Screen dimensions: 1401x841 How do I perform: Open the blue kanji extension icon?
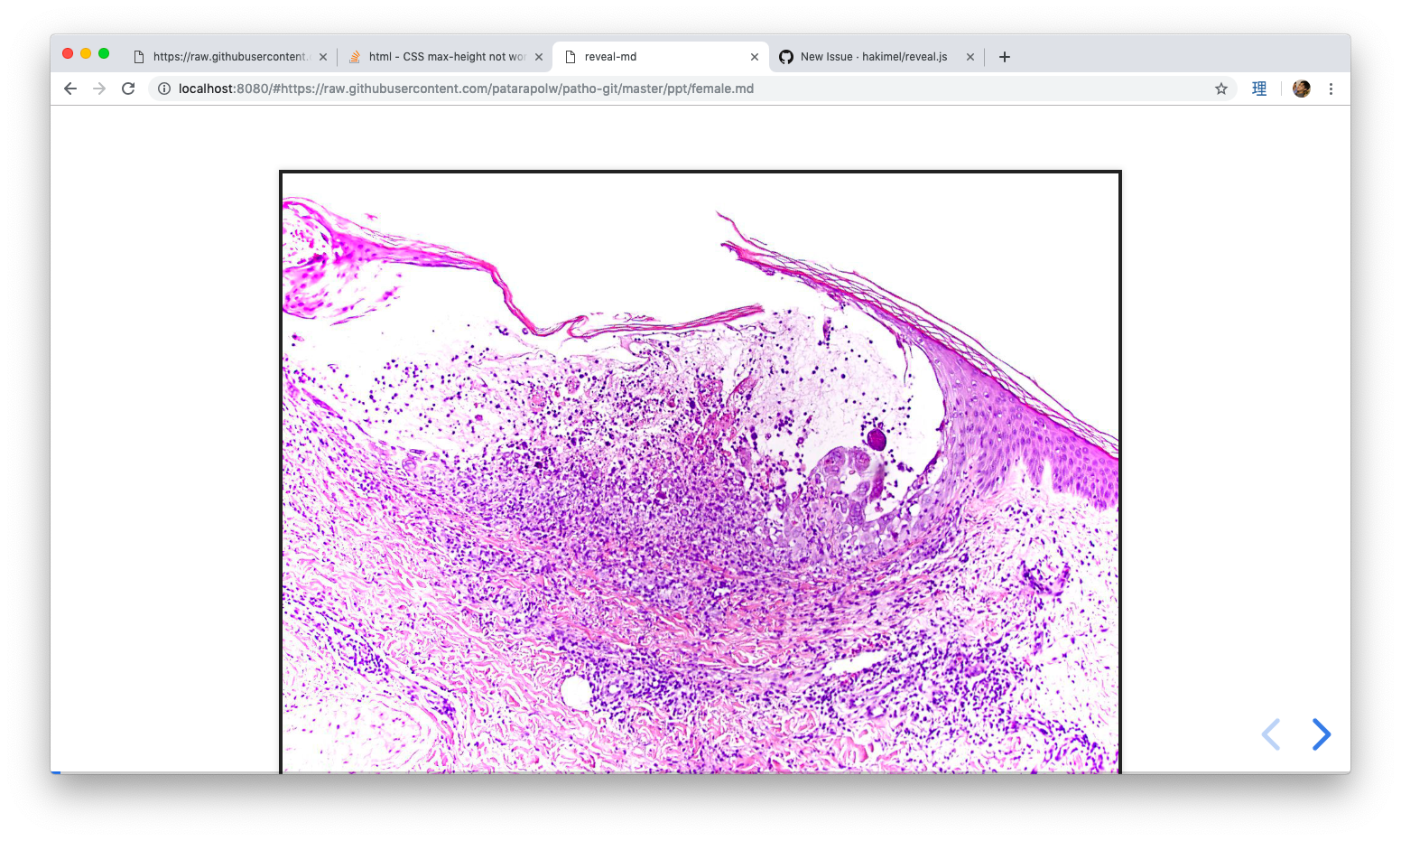point(1259,89)
